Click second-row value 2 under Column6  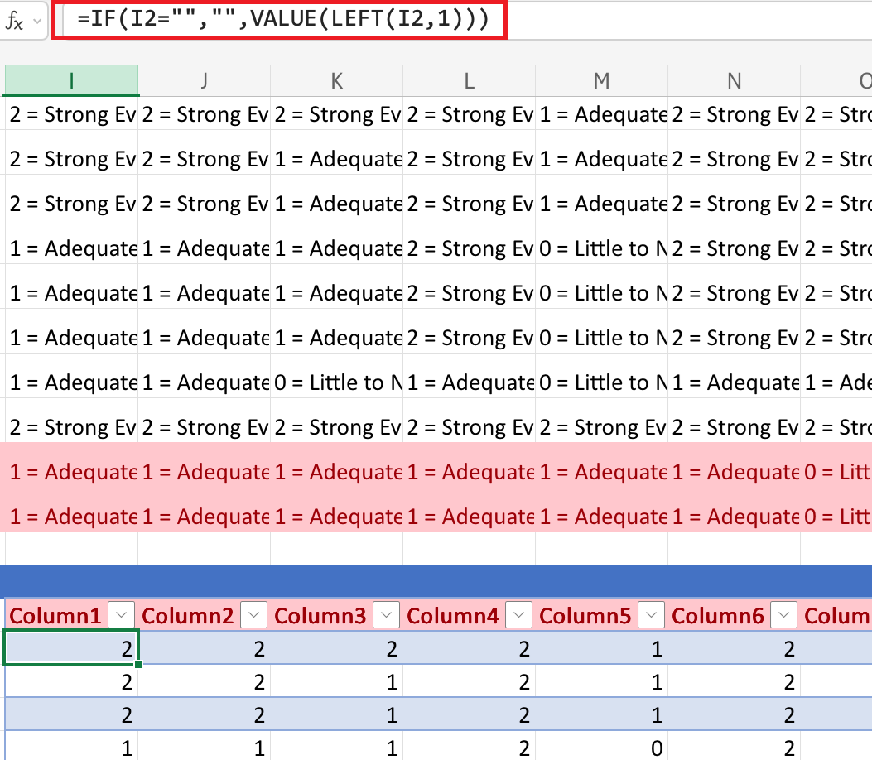(x=734, y=681)
